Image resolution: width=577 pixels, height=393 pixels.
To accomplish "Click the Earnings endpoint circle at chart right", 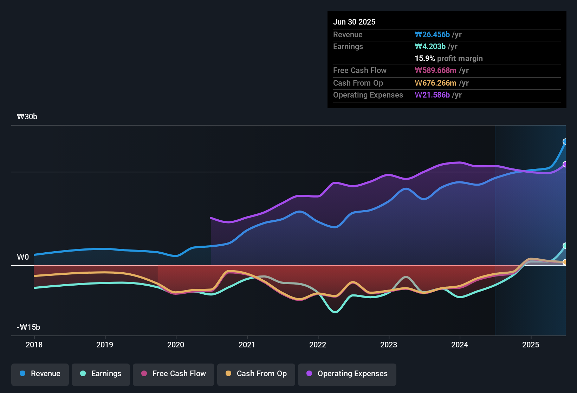I will click(565, 246).
